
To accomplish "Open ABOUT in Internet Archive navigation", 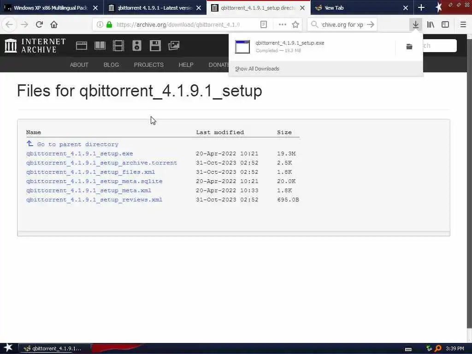I will coord(79,65).
